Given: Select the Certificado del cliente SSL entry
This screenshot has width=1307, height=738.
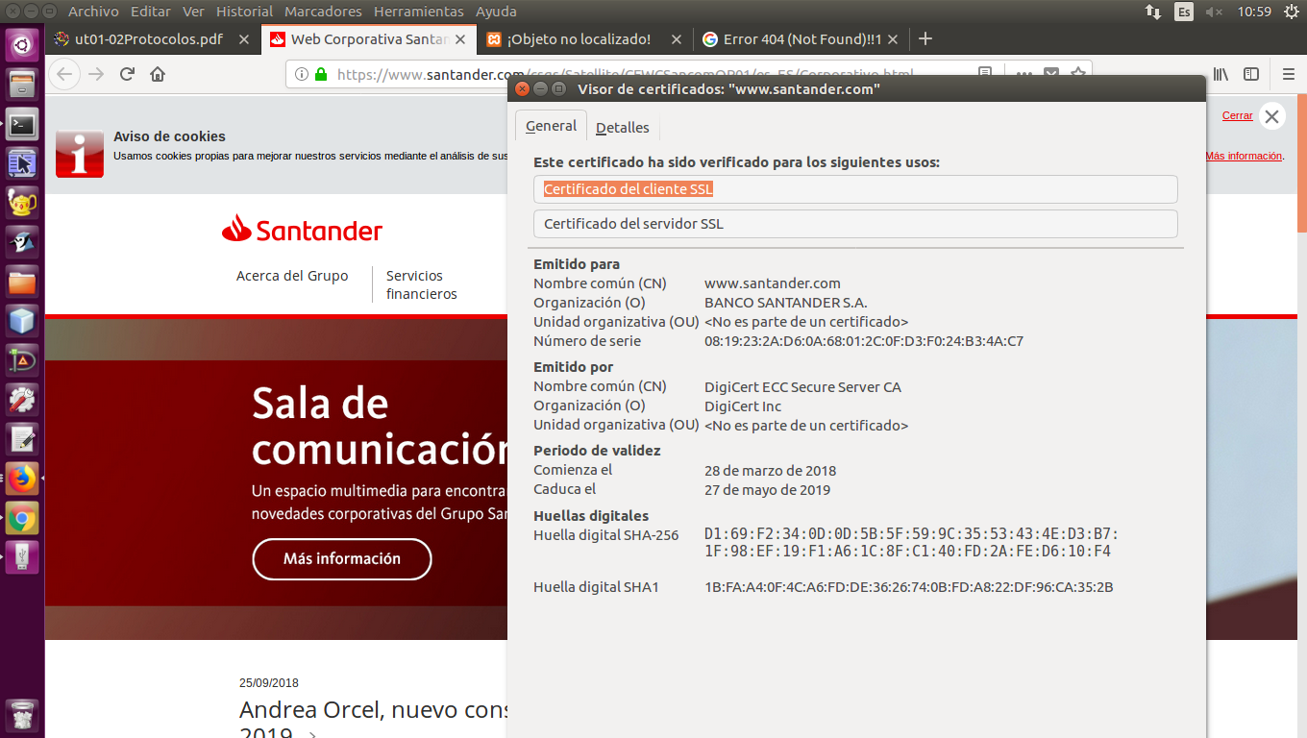Looking at the screenshot, I should pos(855,189).
